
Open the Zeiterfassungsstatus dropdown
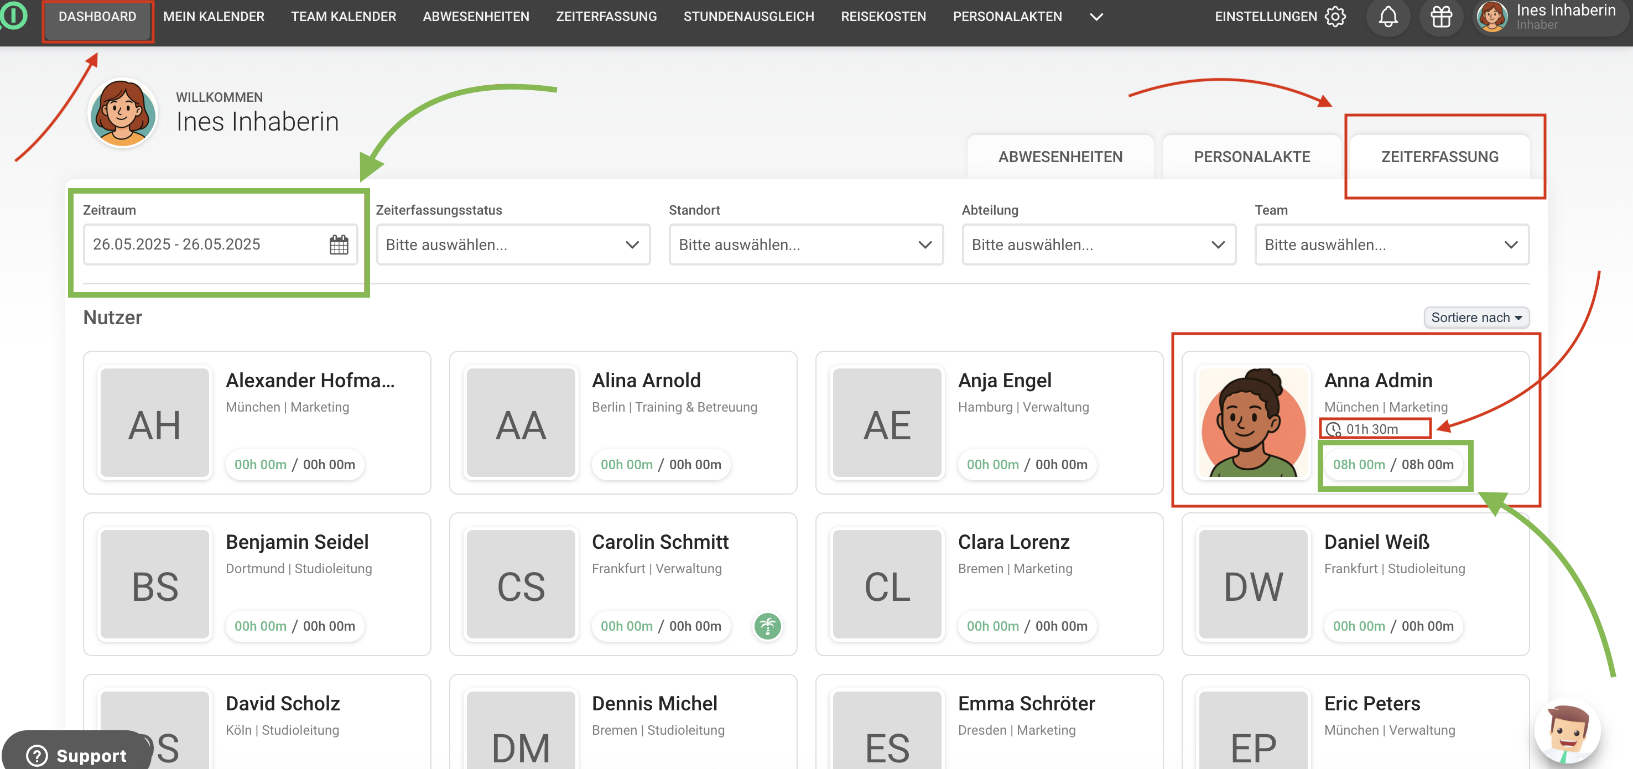tap(513, 245)
